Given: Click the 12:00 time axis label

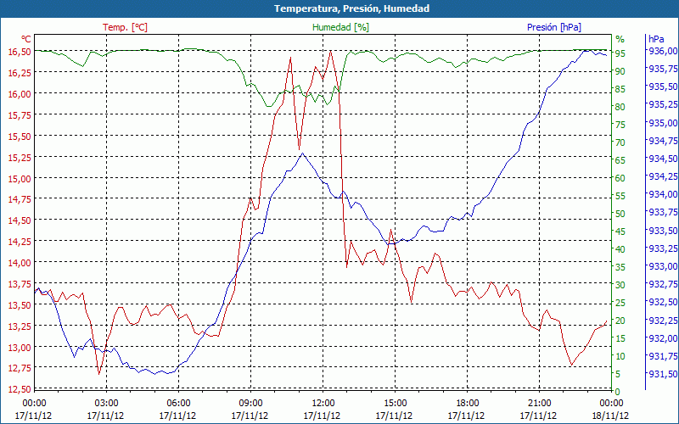Looking at the screenshot, I should [x=323, y=404].
